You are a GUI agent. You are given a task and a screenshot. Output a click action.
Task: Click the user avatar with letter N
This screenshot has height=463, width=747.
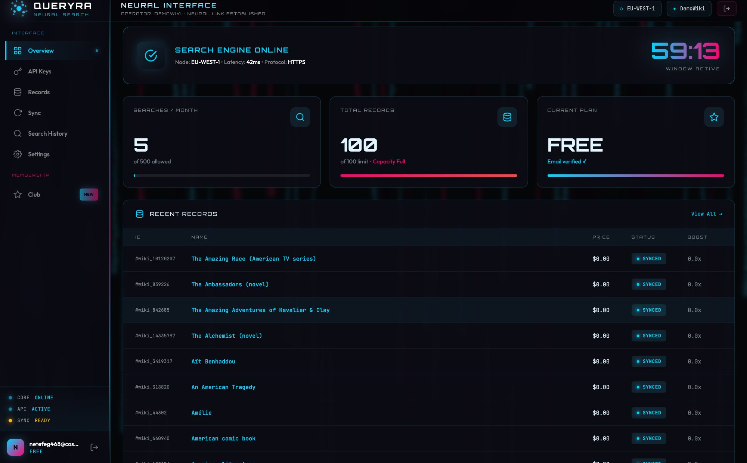click(16, 447)
